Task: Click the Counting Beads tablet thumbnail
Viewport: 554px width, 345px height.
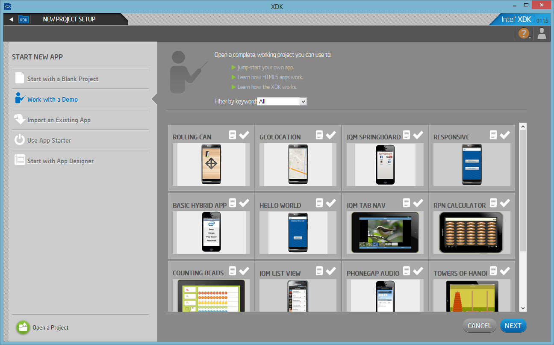Action: (211, 296)
